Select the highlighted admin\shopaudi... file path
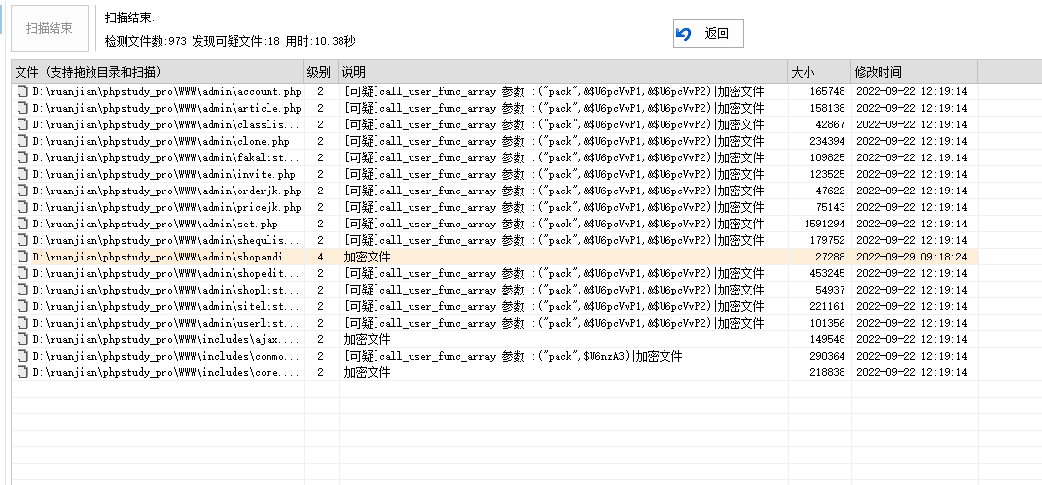 166,257
